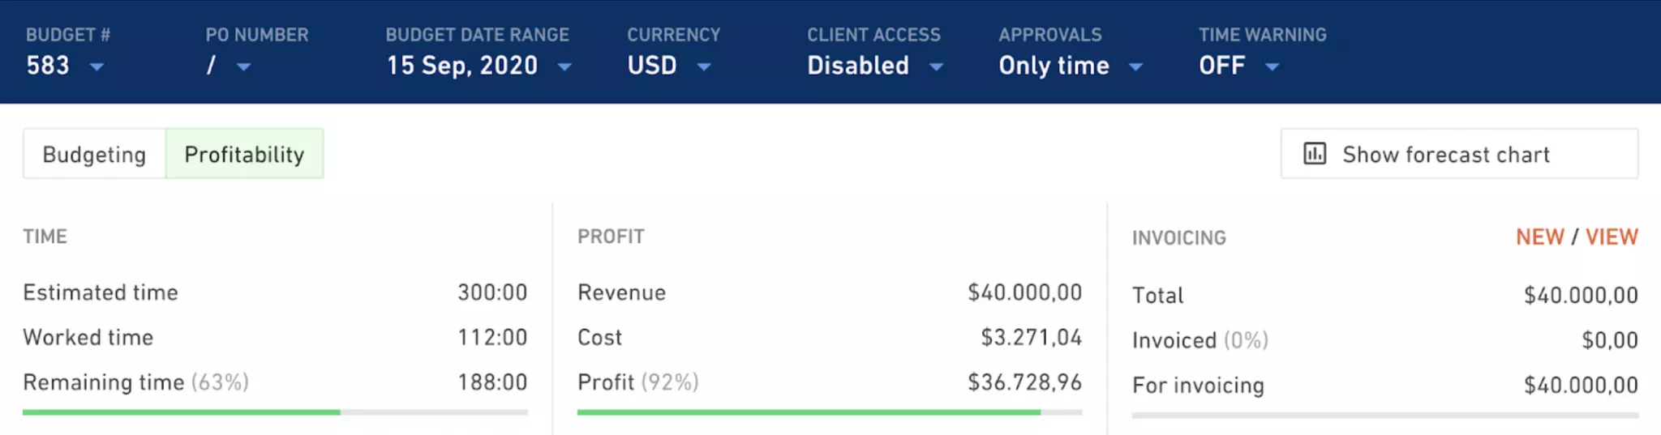The image size is (1661, 435).
Task: Click the Show forecast chart button
Action: [x=1459, y=154]
